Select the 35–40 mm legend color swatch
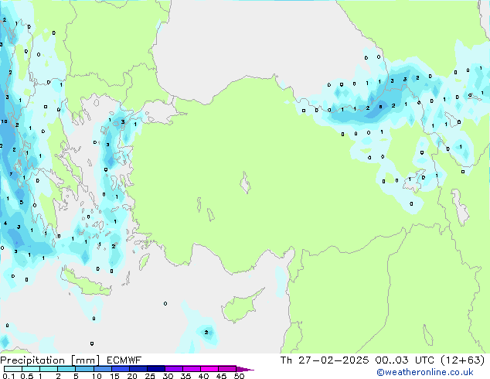 (x=192, y=369)
